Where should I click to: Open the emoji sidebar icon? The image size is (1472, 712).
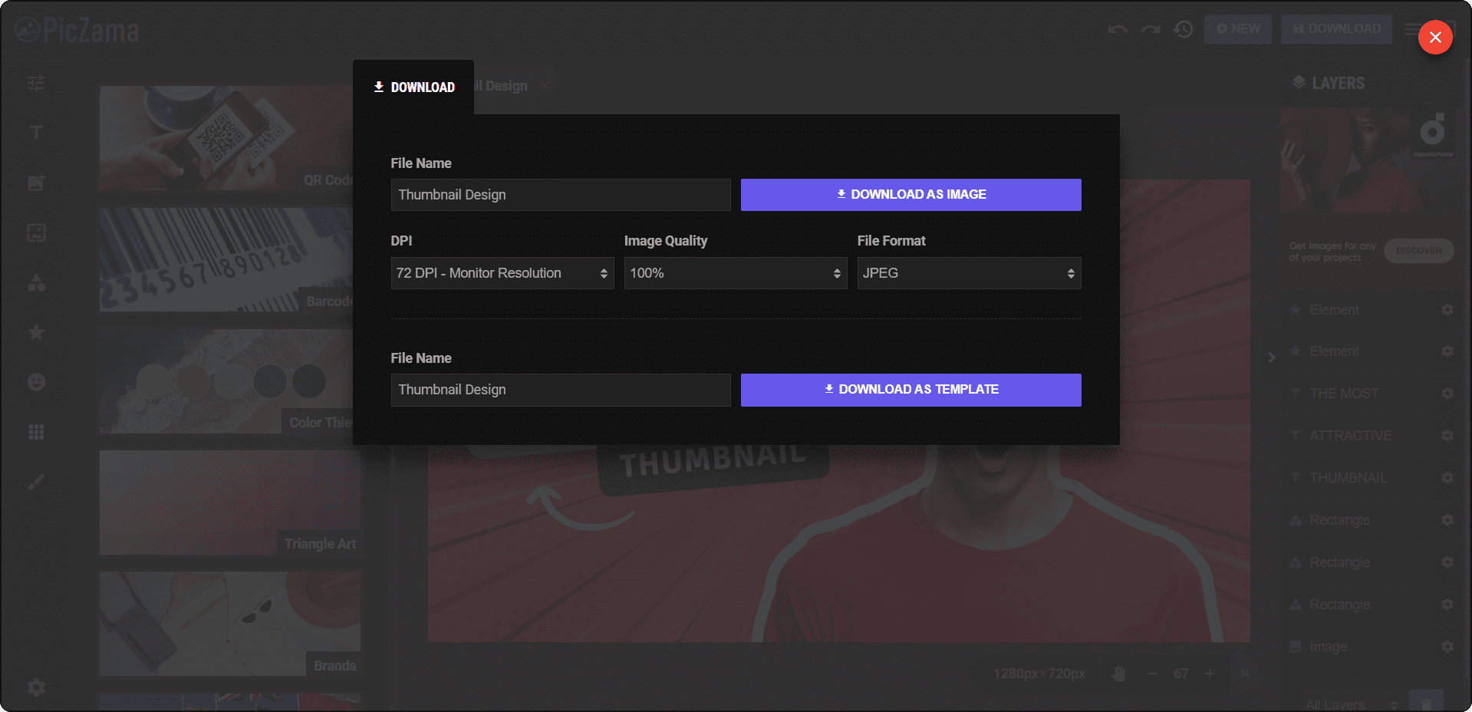36,382
